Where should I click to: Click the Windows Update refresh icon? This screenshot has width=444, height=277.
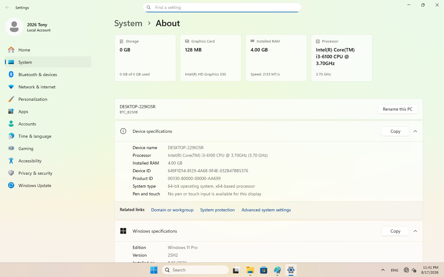pyautogui.click(x=11, y=185)
